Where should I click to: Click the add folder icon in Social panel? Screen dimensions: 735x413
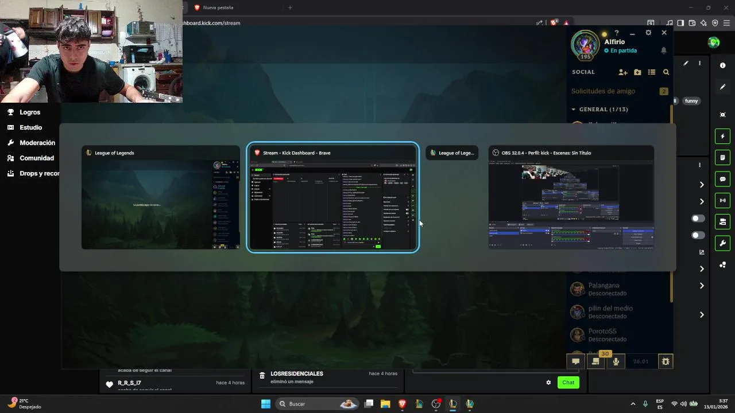[x=637, y=72]
